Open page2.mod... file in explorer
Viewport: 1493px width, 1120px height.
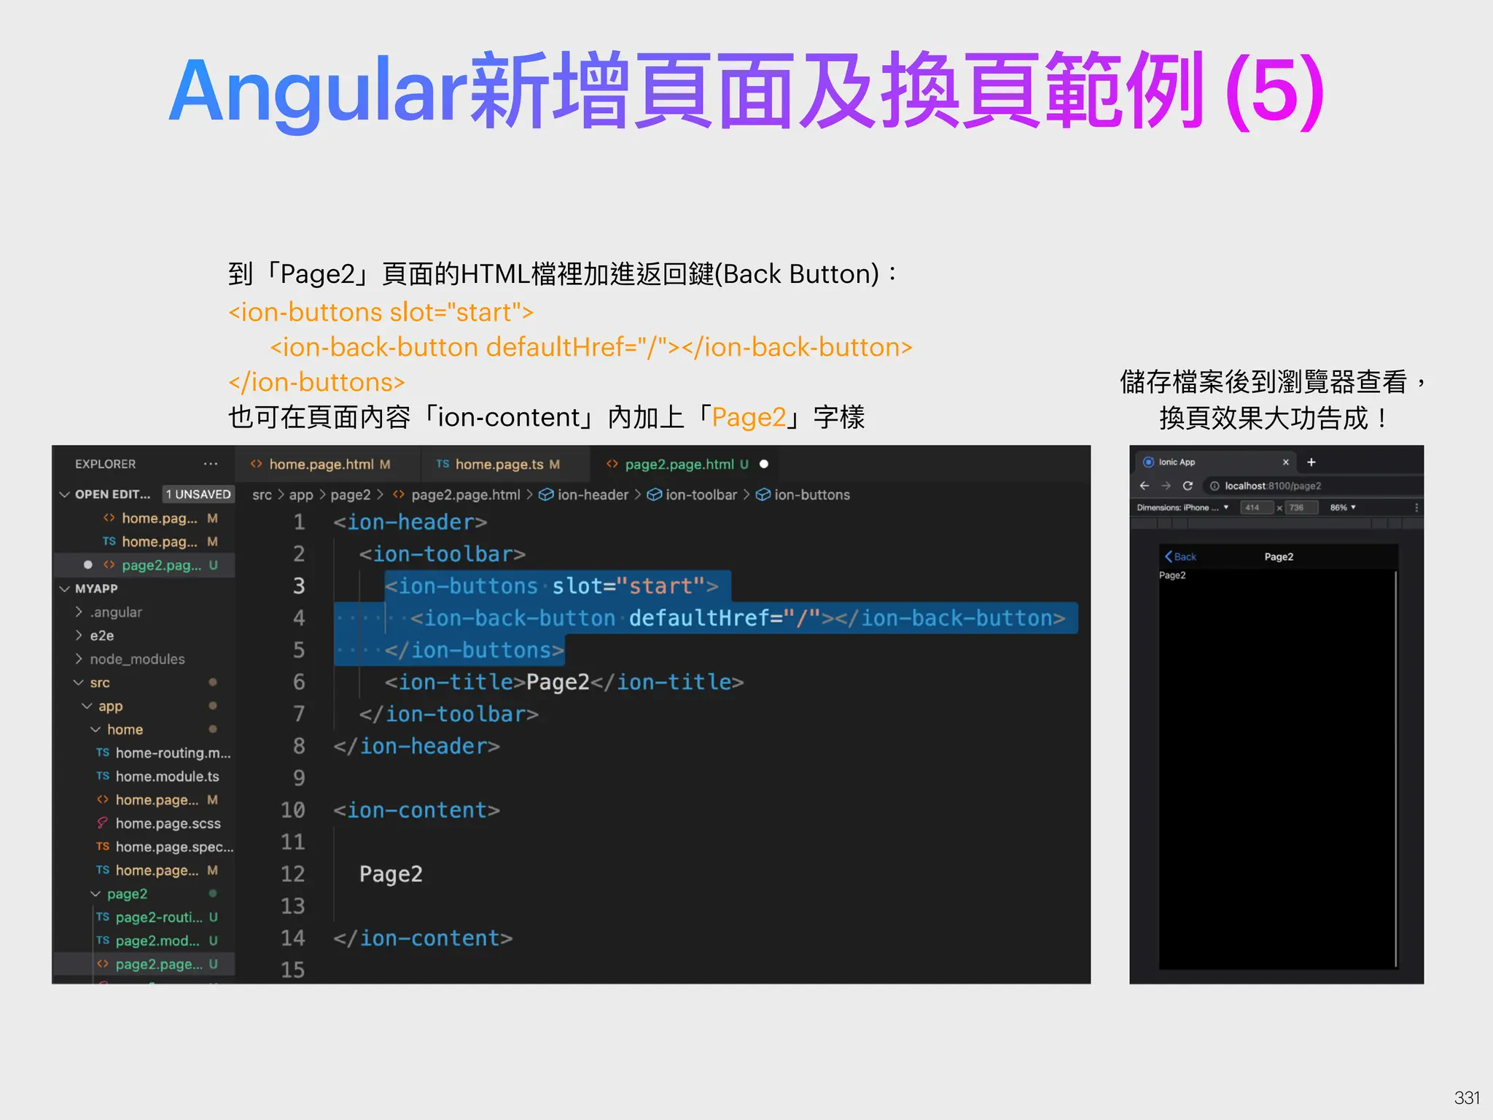(157, 941)
